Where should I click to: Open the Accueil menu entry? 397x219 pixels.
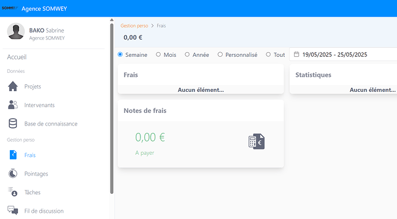(17, 57)
